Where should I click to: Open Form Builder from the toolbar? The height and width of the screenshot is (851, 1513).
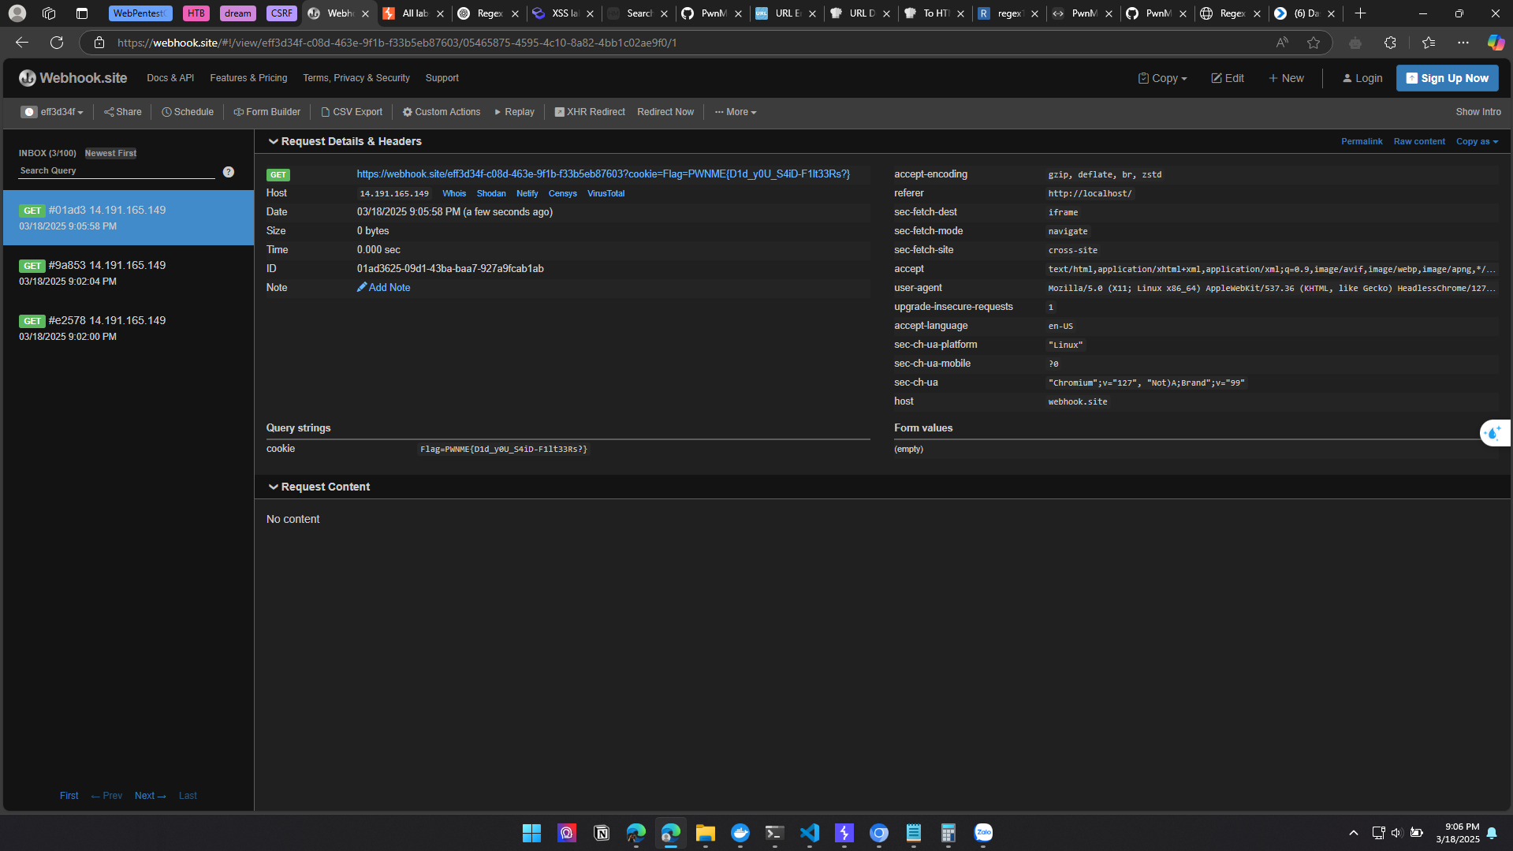[x=266, y=112]
